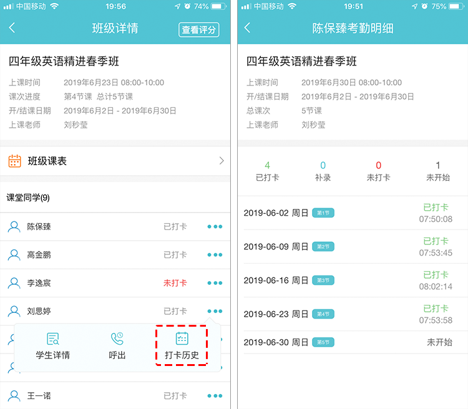468x409 pixels.
Task: Open 打卡历史 calendar icon in popup
Action: pyautogui.click(x=182, y=339)
